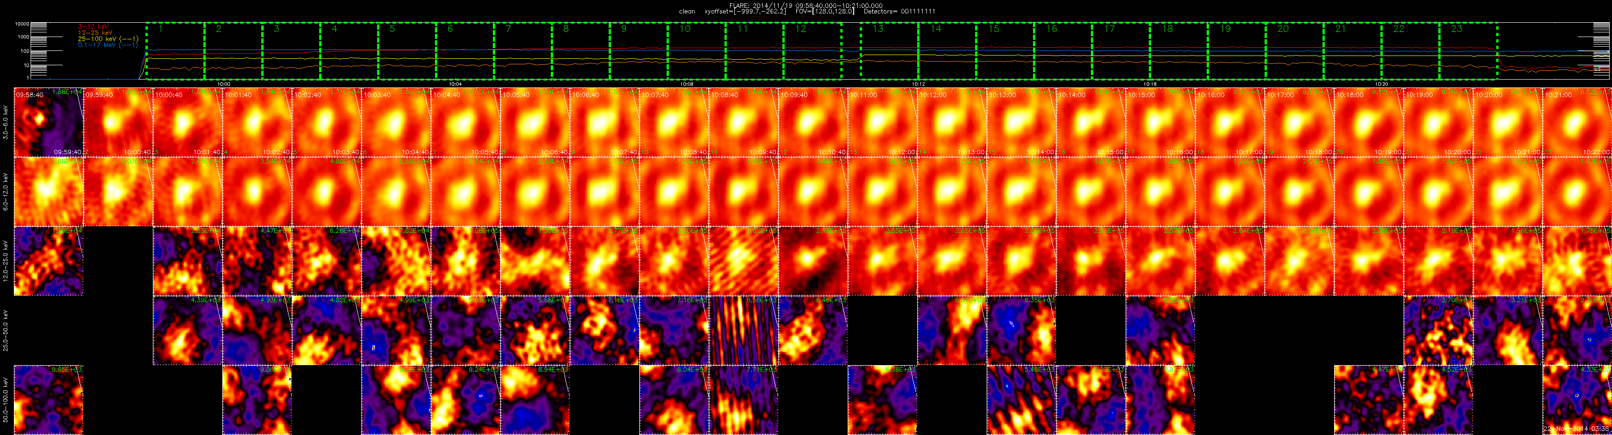Click the yellow 25-100 keV legend entry
Screen dimensions: 1612x435
click(108, 39)
